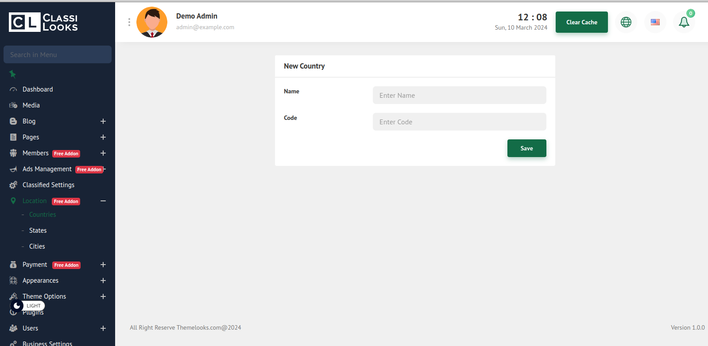Open Classified Settings in sidebar
The height and width of the screenshot is (346, 708).
48,185
